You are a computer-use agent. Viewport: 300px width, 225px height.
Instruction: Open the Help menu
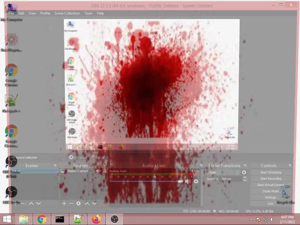[100, 13]
